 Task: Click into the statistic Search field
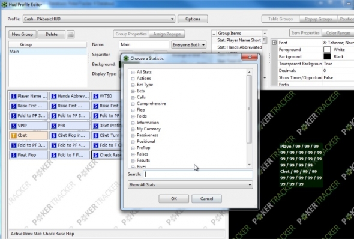[x=198, y=174]
